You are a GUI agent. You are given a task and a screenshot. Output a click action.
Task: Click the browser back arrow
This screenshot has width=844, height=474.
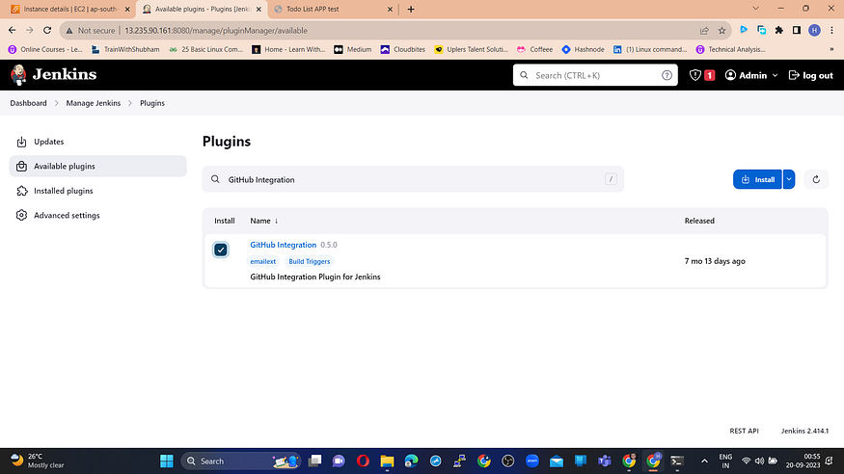pyautogui.click(x=12, y=31)
